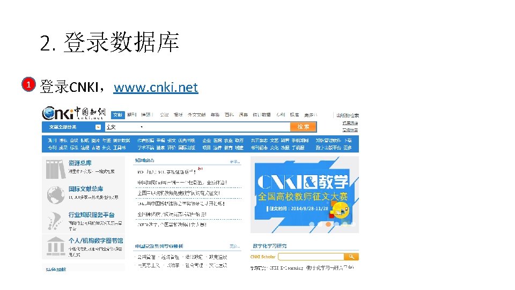This screenshot has height=290, width=515.
Task: Open the 个人/机构数字图书馆 heading link
Action: click(95, 241)
